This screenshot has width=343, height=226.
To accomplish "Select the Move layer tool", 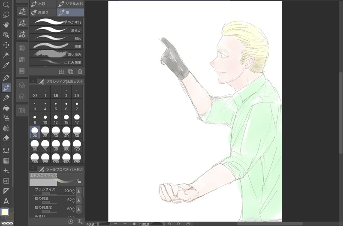I will (x=6, y=45).
